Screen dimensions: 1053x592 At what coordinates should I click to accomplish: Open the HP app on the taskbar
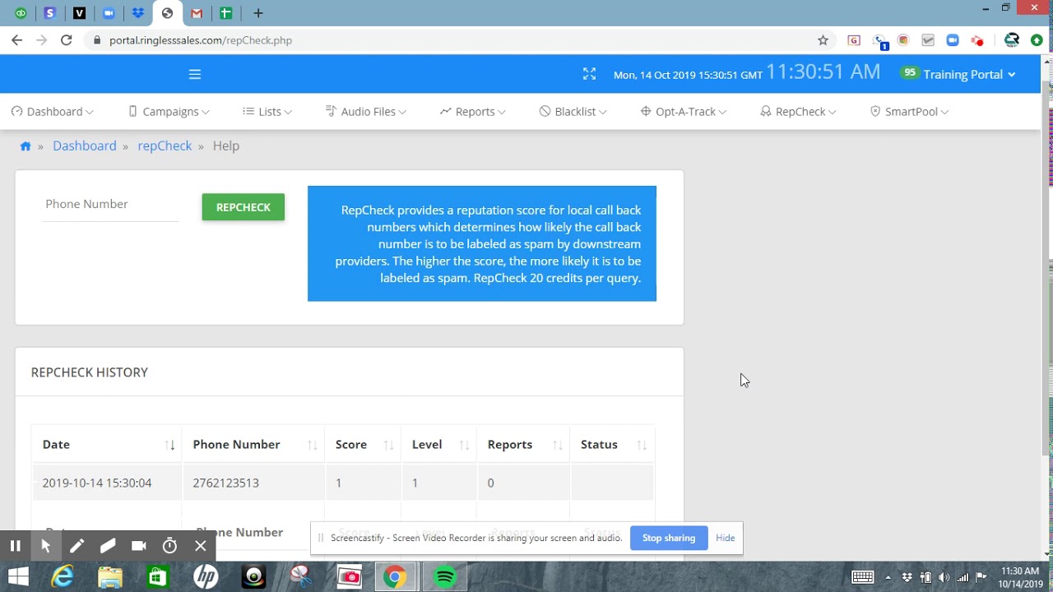[x=206, y=577]
